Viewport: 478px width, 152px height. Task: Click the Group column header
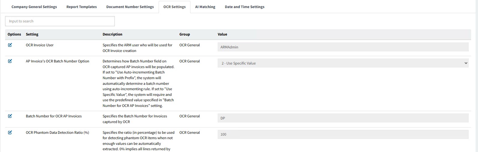(184, 34)
